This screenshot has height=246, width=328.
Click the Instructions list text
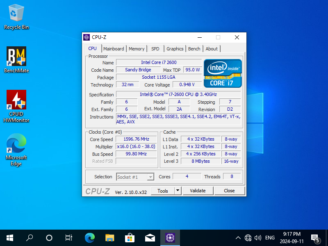[178, 119]
